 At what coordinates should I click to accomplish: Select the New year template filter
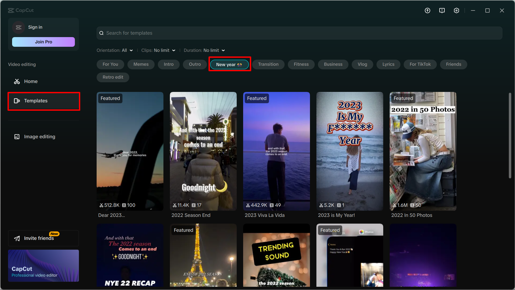click(x=229, y=64)
